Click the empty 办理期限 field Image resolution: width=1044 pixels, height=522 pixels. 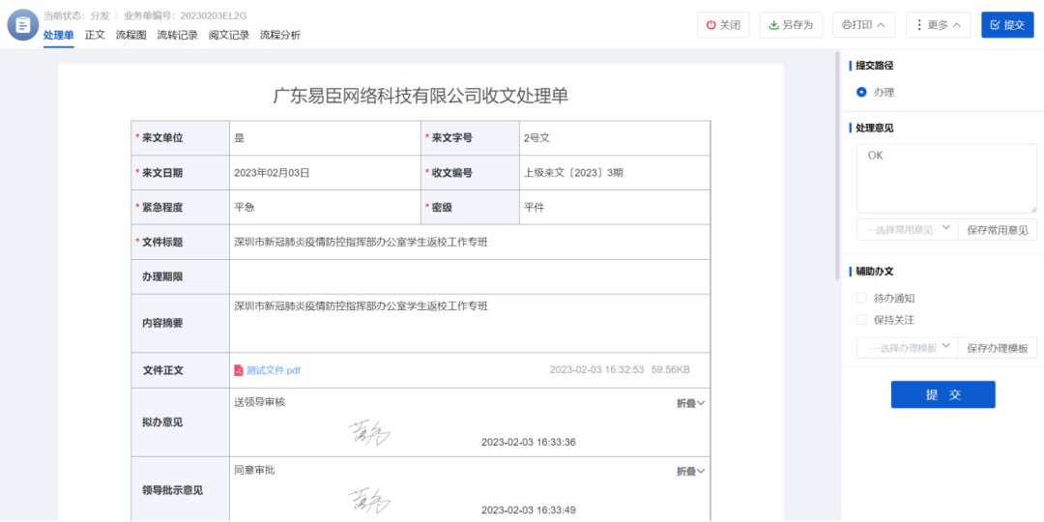470,277
